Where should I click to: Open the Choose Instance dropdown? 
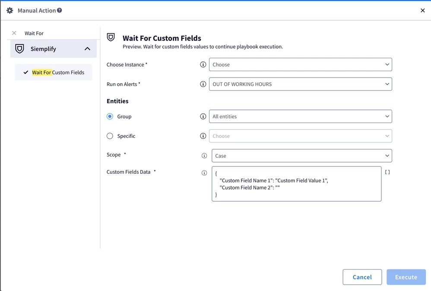[301, 65]
